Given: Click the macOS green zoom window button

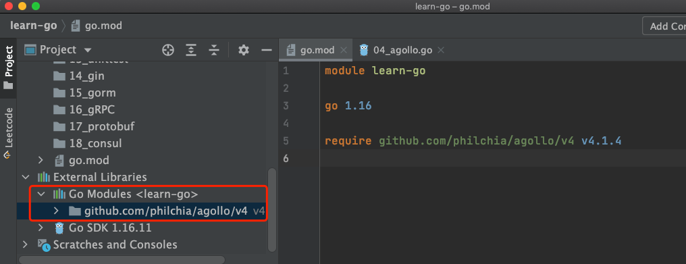Looking at the screenshot, I should click(36, 6).
